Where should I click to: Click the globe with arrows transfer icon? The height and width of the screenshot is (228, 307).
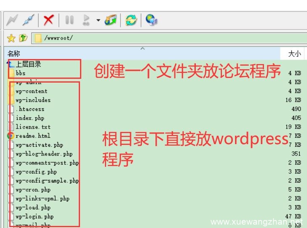tap(110, 20)
